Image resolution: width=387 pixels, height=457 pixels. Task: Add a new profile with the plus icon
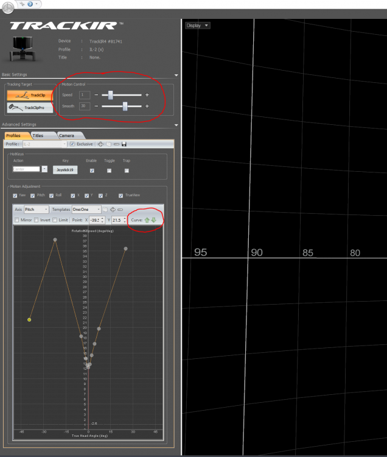[100, 144]
